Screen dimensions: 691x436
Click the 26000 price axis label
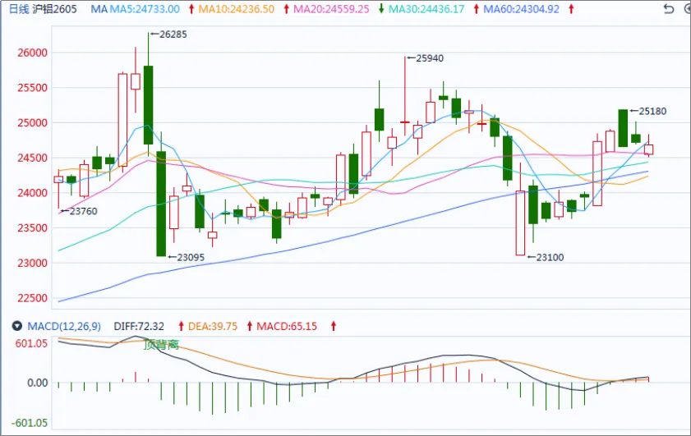pos(32,53)
